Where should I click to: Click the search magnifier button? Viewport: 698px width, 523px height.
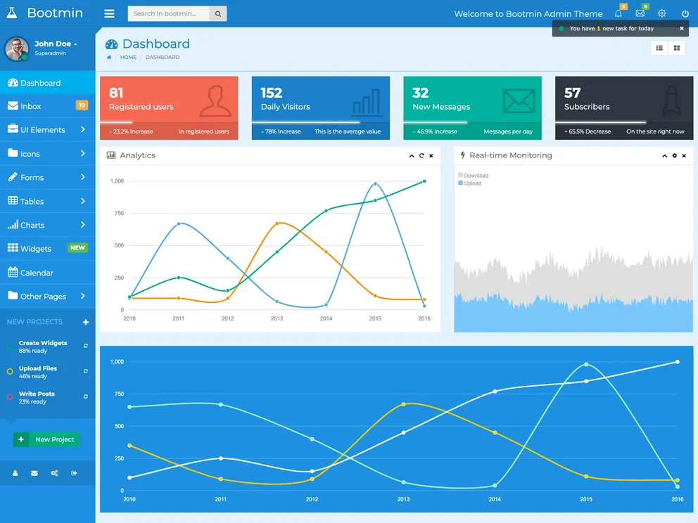[218, 13]
